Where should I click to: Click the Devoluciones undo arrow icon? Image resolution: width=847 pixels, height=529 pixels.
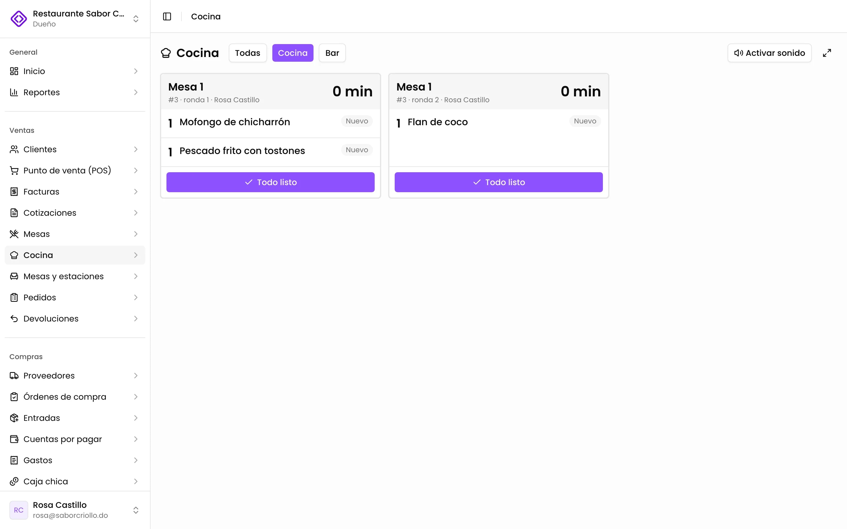[14, 319]
